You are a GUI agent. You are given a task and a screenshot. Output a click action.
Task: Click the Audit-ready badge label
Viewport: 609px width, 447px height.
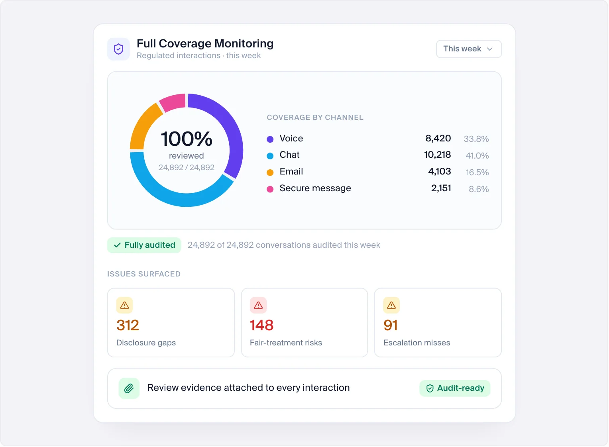click(x=461, y=388)
